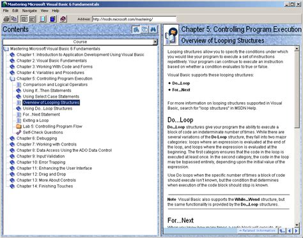The width and height of the screenshot is (303, 238).
Task: Select Chapter 6: Debugging
Action: (x=36, y=138)
